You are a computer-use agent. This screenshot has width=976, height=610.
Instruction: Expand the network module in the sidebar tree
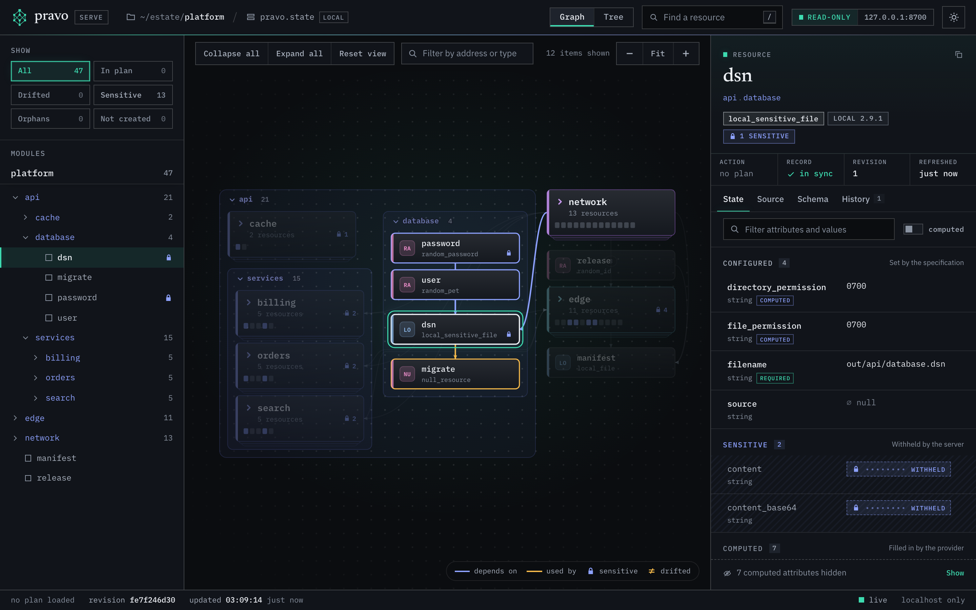pyautogui.click(x=15, y=438)
